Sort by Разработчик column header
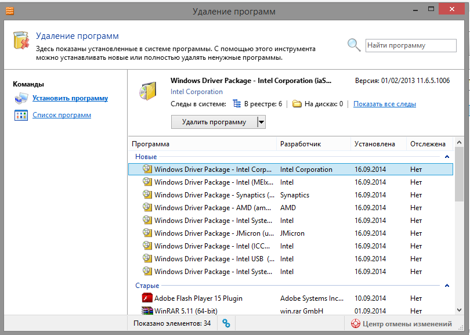Viewport: 470px width, 335px height. pyautogui.click(x=313, y=144)
